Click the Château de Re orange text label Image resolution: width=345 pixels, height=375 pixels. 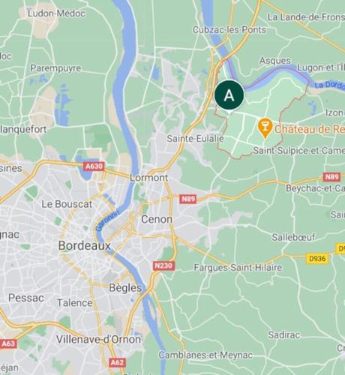pyautogui.click(x=310, y=129)
